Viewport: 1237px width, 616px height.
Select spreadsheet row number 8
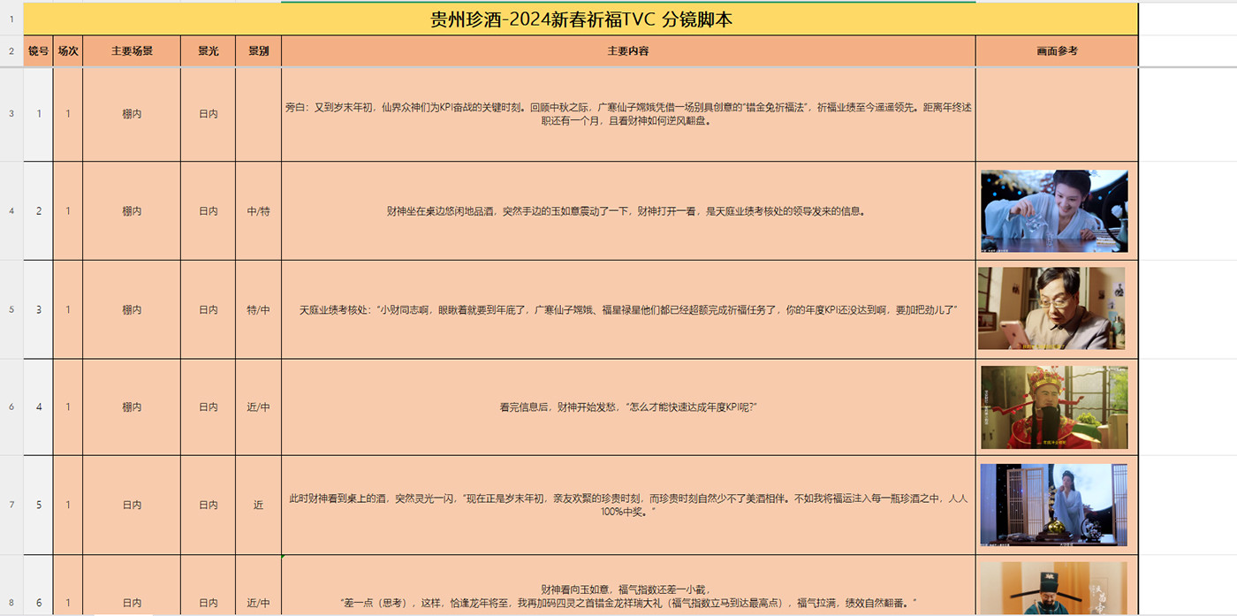coord(11,585)
